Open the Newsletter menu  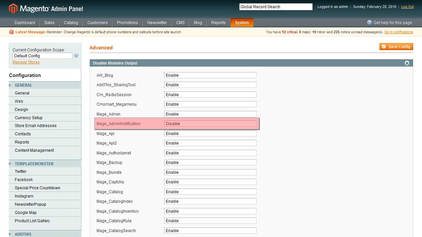click(x=157, y=23)
